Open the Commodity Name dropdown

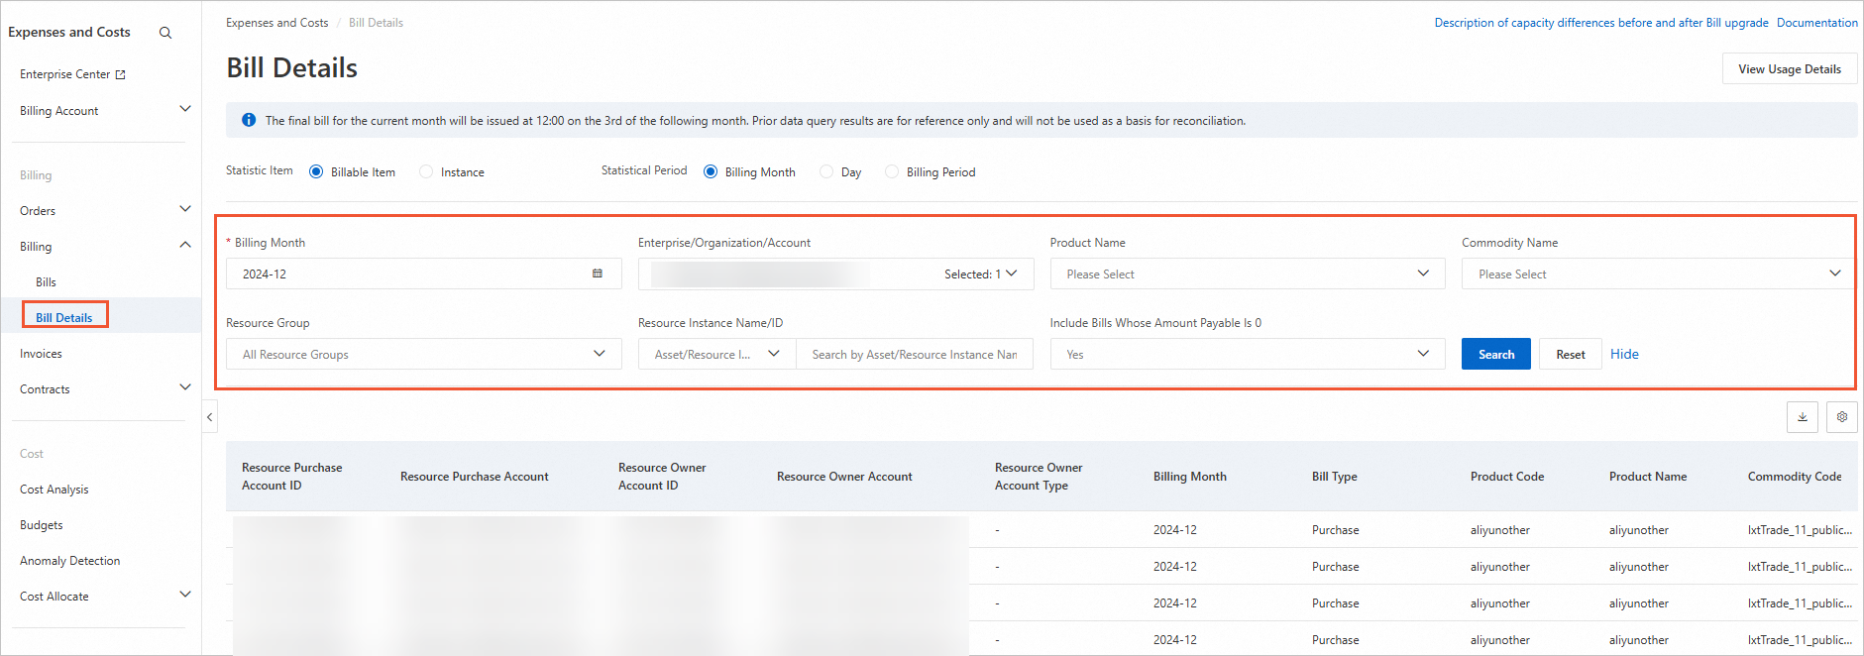click(1659, 273)
